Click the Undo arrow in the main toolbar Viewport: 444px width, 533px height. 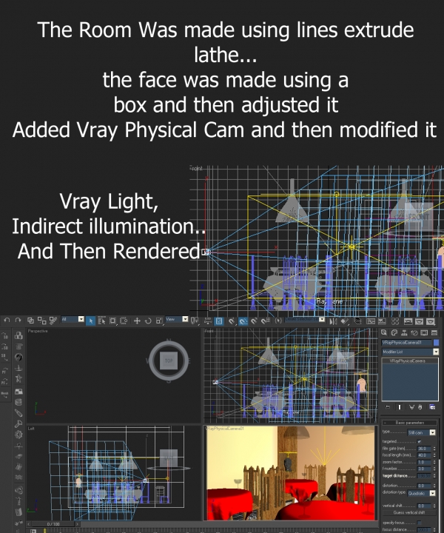click(7, 321)
